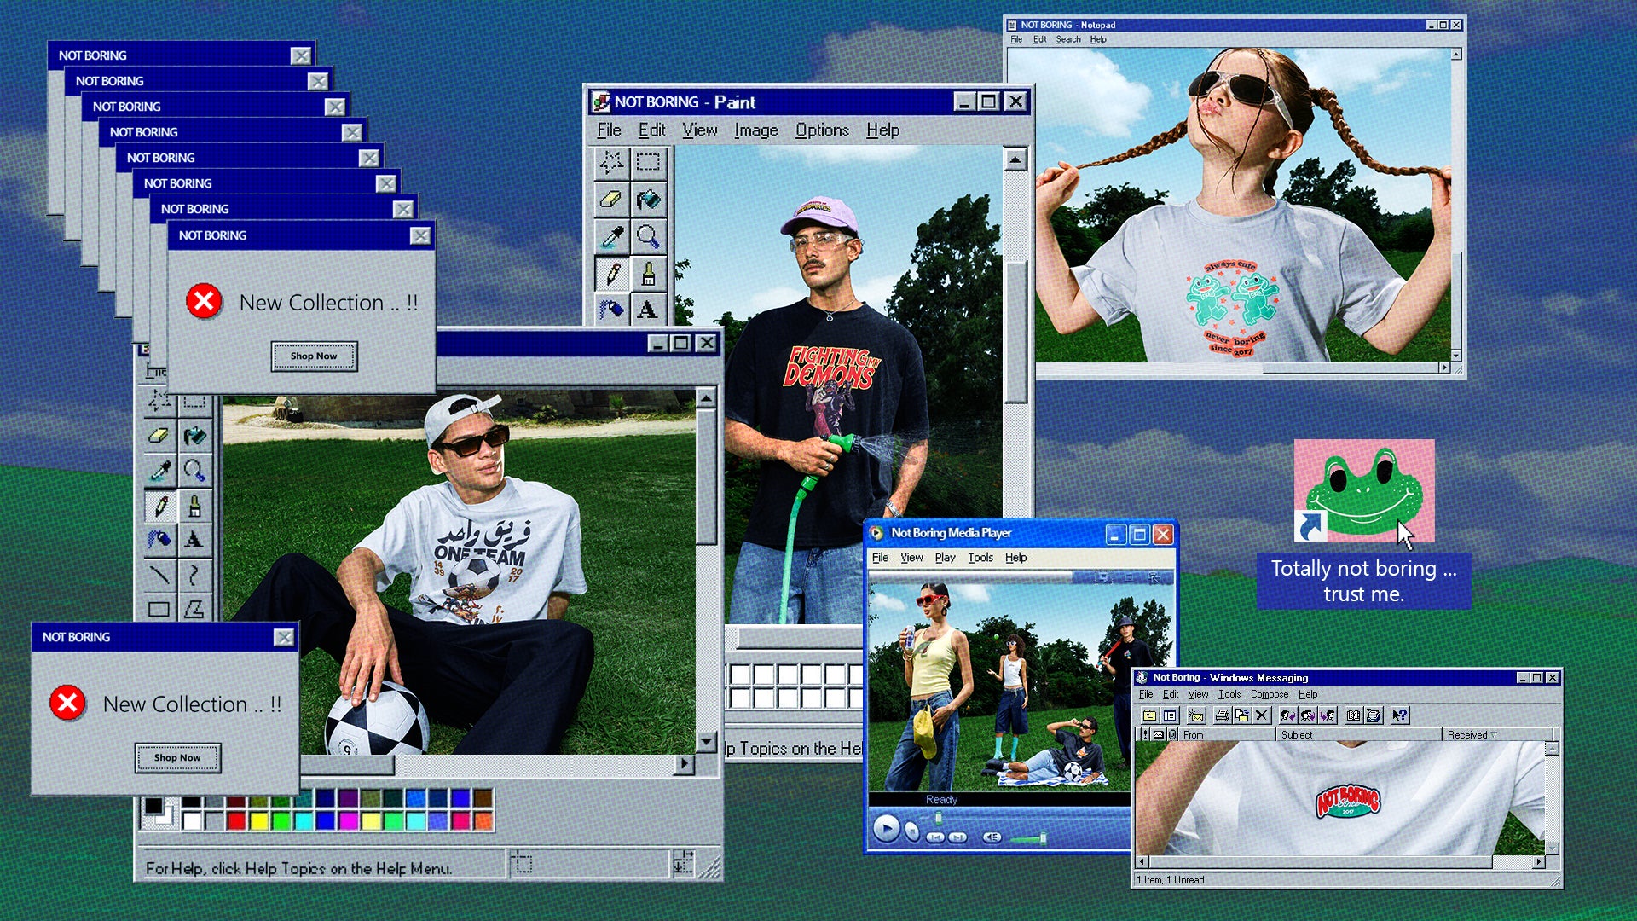Open the Compose menu in Windows Messaging
The width and height of the screenshot is (1637, 921).
(1269, 694)
